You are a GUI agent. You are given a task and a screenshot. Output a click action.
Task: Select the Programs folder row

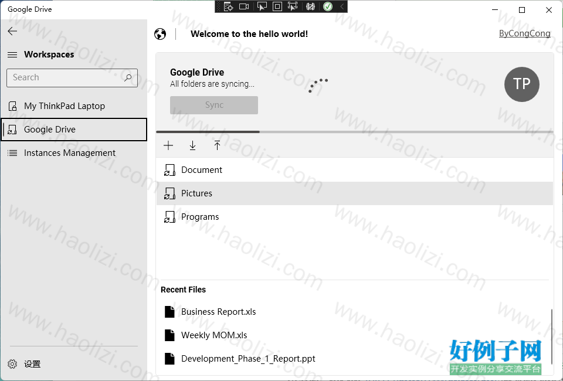pos(355,217)
